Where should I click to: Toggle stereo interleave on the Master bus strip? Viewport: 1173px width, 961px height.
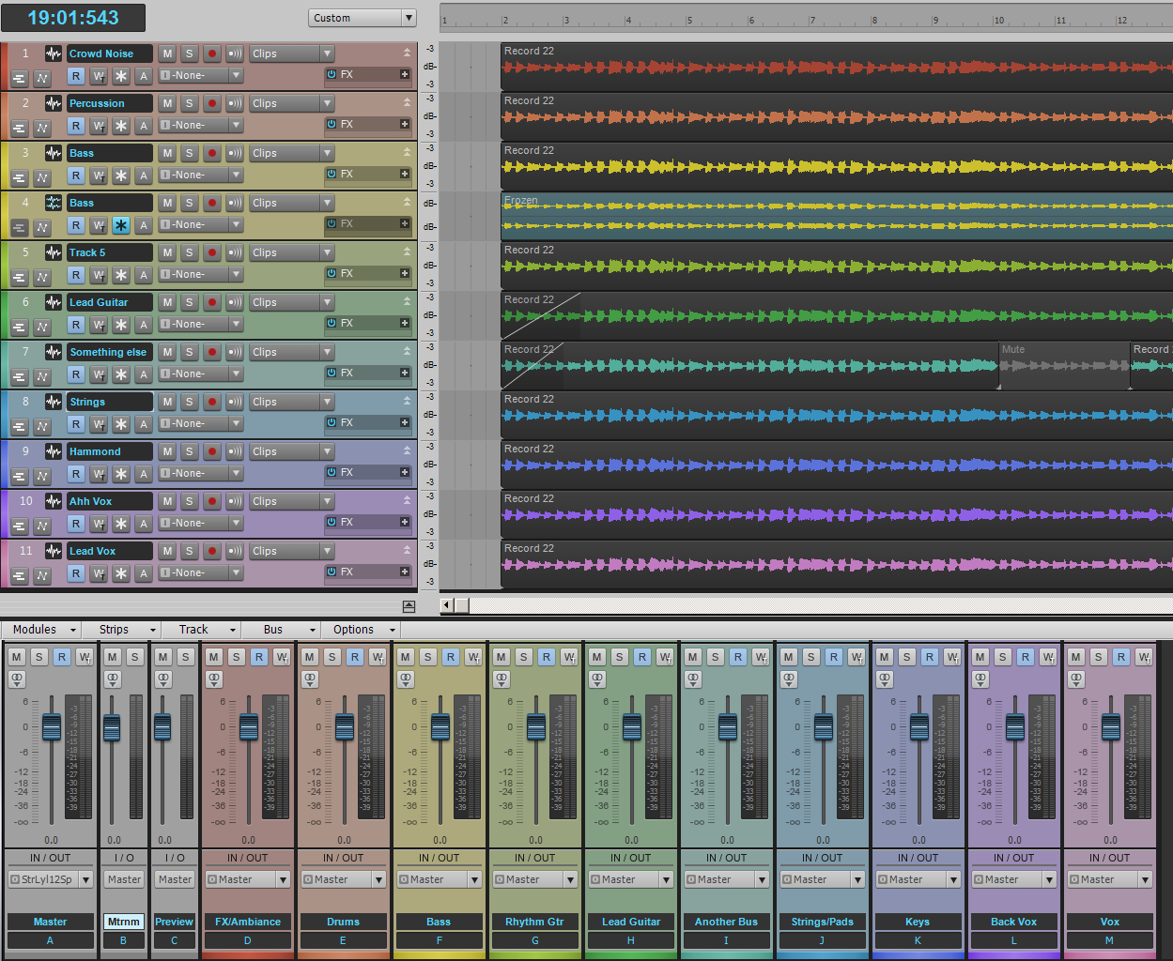[x=17, y=679]
